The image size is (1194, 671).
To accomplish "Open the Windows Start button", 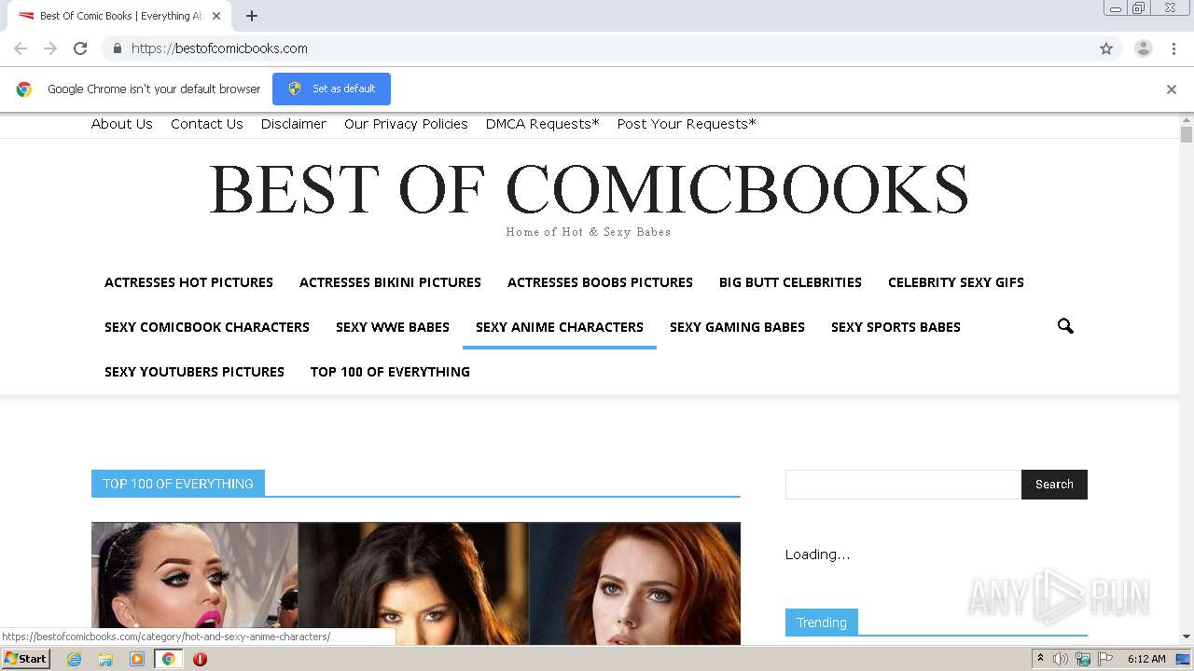I will point(25,659).
